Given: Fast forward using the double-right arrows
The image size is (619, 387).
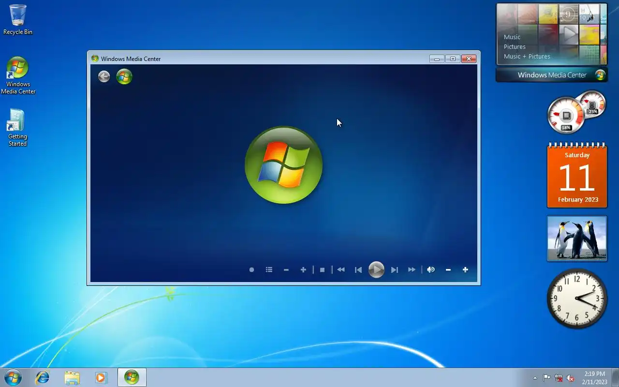Looking at the screenshot, I should 412,270.
